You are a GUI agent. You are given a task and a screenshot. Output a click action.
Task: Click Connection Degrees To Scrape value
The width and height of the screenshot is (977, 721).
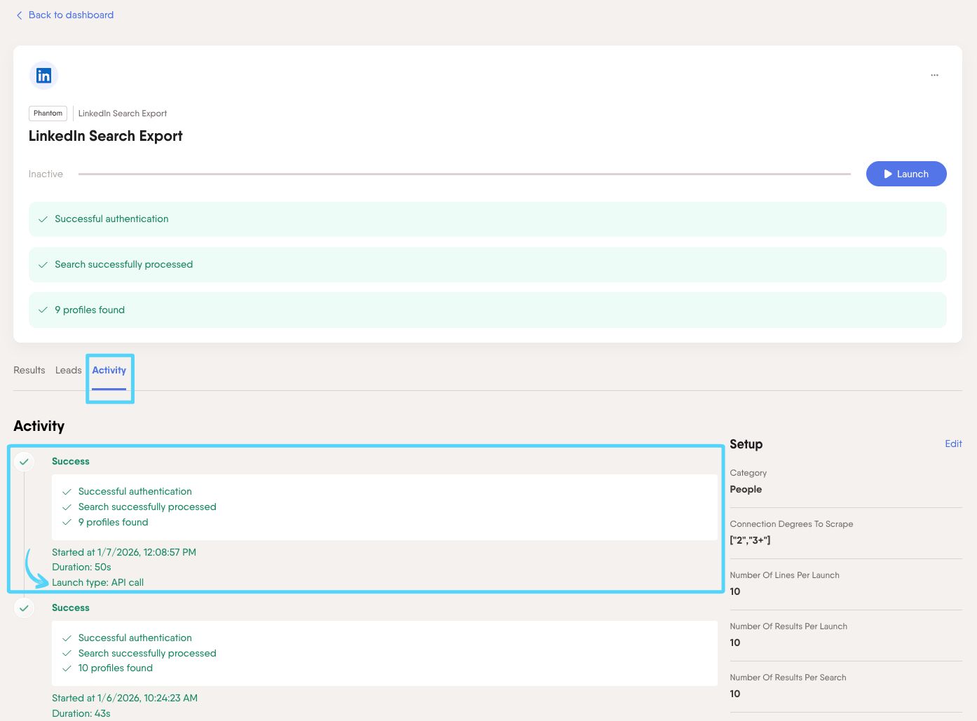(x=750, y=540)
